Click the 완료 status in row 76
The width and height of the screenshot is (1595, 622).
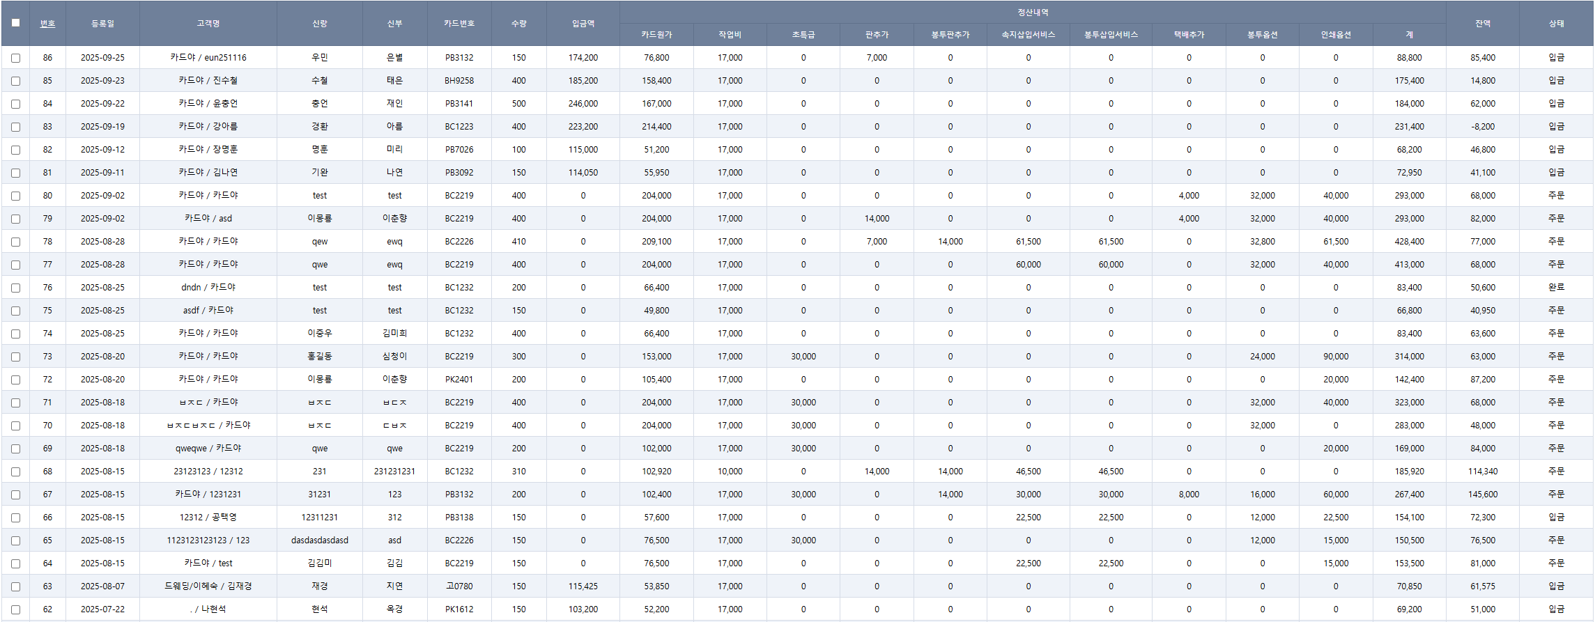click(x=1556, y=288)
